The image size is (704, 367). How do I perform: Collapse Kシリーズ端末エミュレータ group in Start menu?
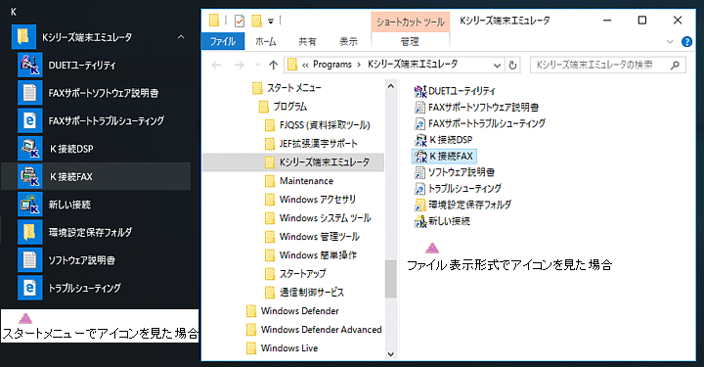(181, 37)
